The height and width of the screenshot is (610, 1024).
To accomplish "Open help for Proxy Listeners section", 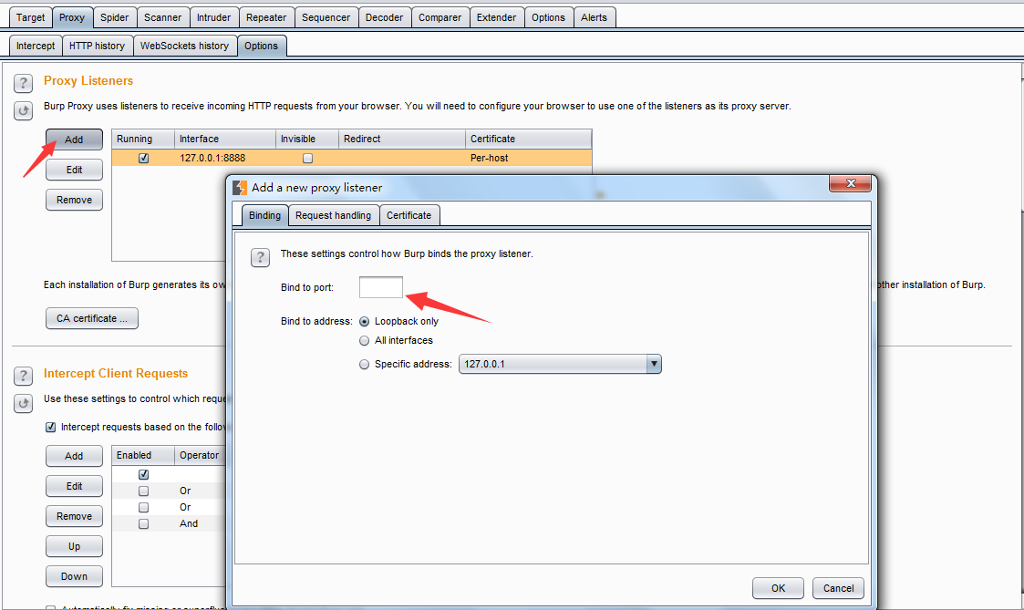I will pyautogui.click(x=23, y=83).
